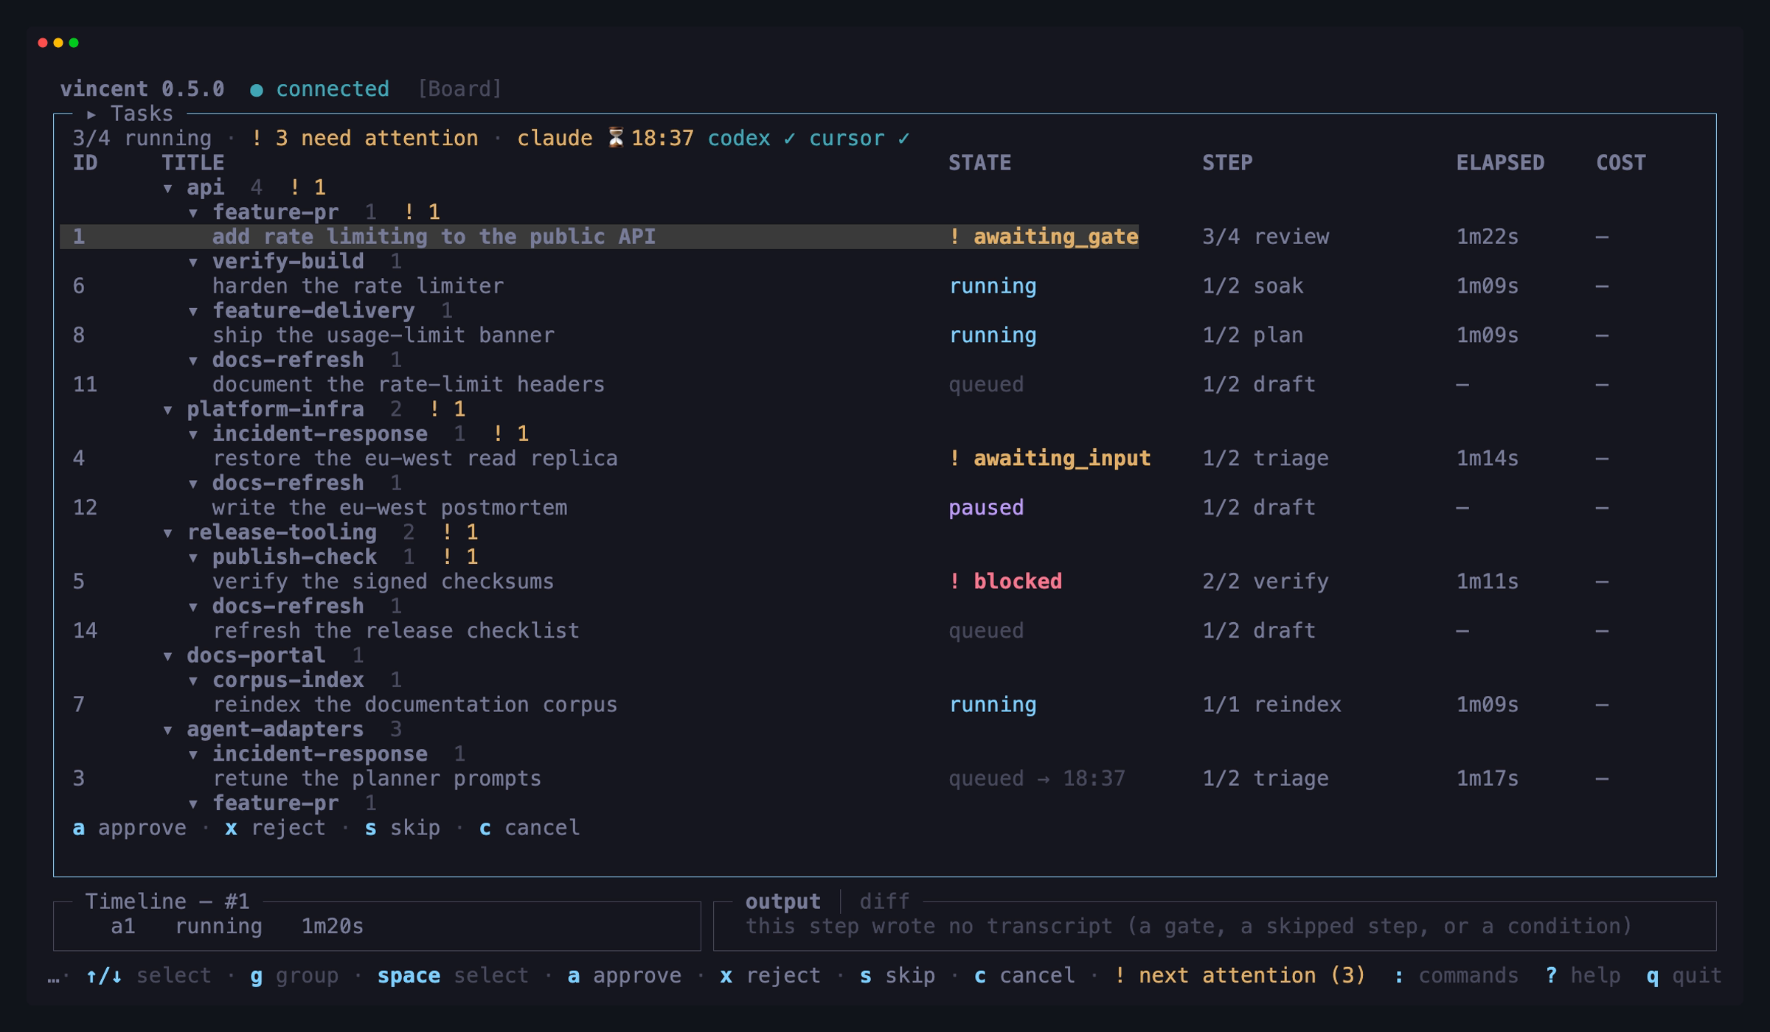1770x1032 pixels.
Task: Click the group shortcut in status bar
Action: pyautogui.click(x=294, y=976)
